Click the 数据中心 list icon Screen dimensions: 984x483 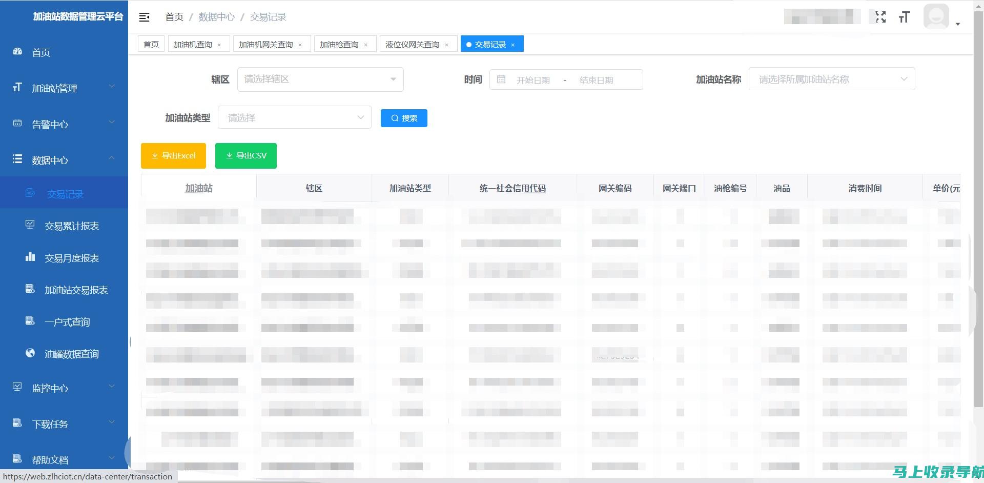[17, 159]
